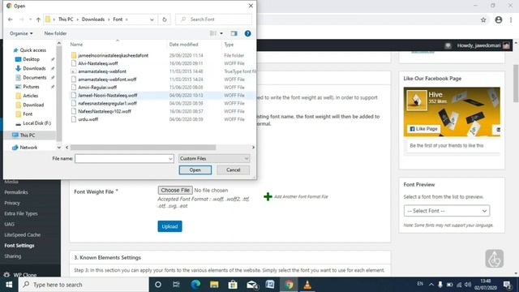Open Chrome profile avatar icon
This screenshot has height=292, width=519.
click(499, 19)
